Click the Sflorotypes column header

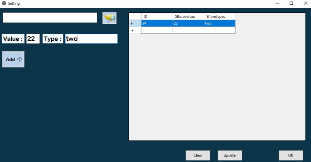(220, 16)
